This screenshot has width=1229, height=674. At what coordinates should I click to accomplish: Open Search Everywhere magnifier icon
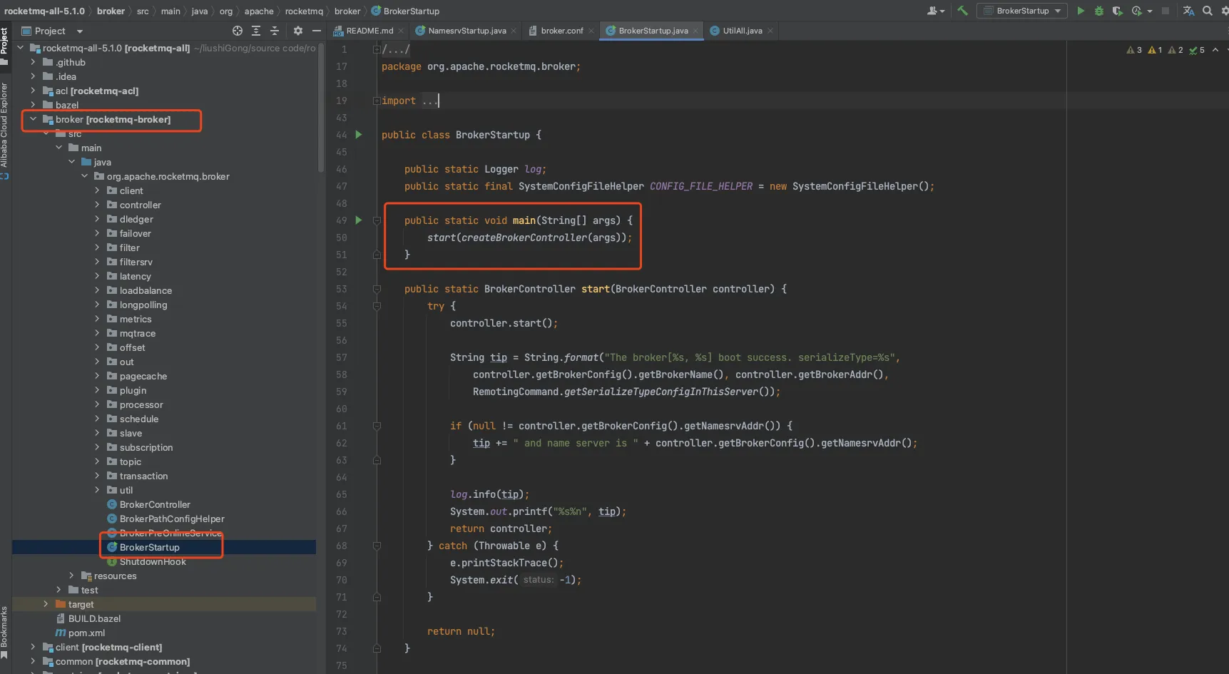point(1208,11)
